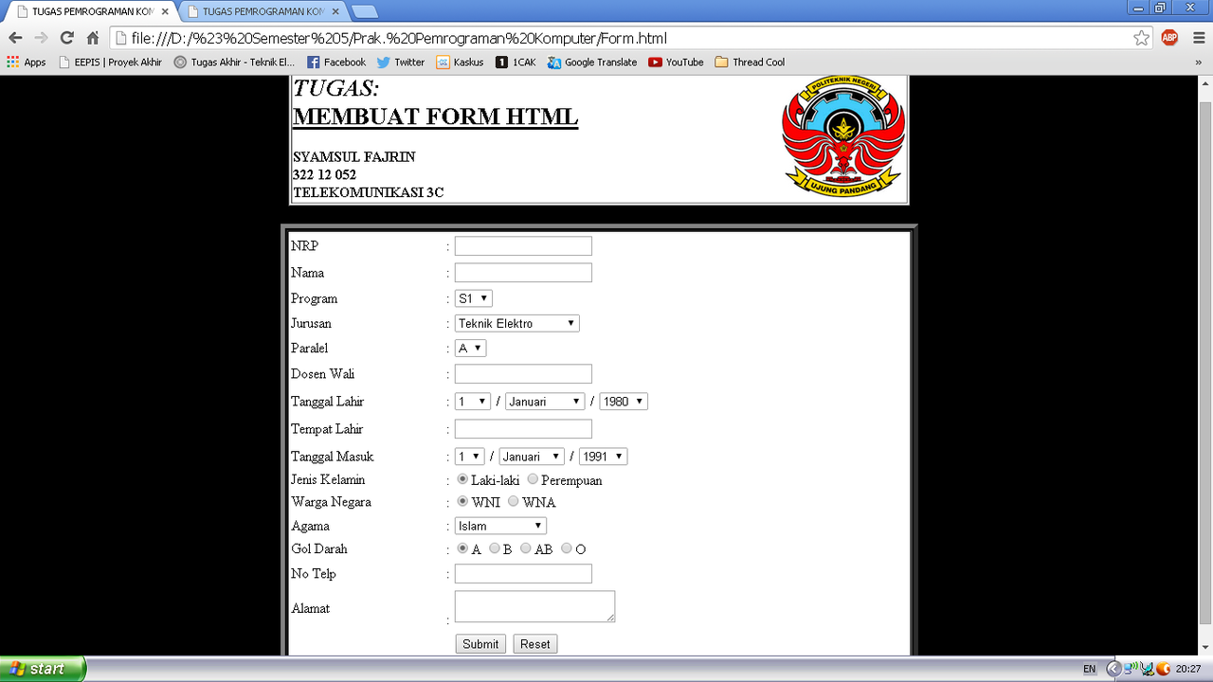Image resolution: width=1213 pixels, height=682 pixels.
Task: Open the YouTube bookmark
Action: 676,62
